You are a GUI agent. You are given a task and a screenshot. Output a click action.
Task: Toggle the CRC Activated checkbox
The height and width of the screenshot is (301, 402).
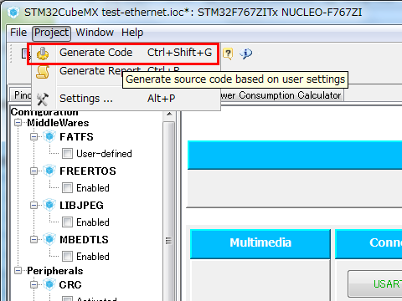[x=67, y=298]
